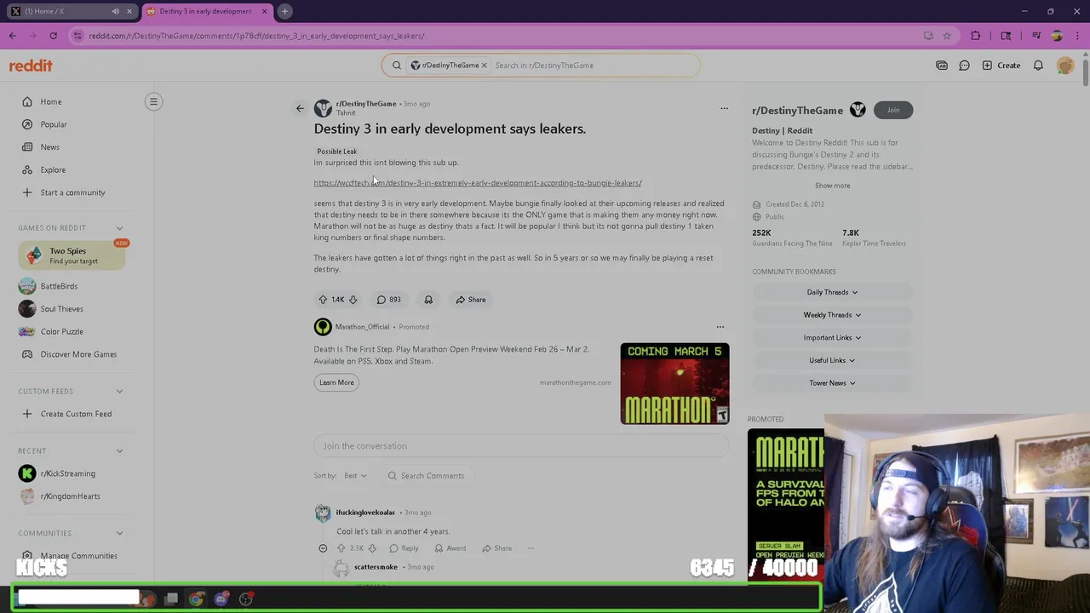
Task: Open the promoted post options menu
Action: (720, 327)
